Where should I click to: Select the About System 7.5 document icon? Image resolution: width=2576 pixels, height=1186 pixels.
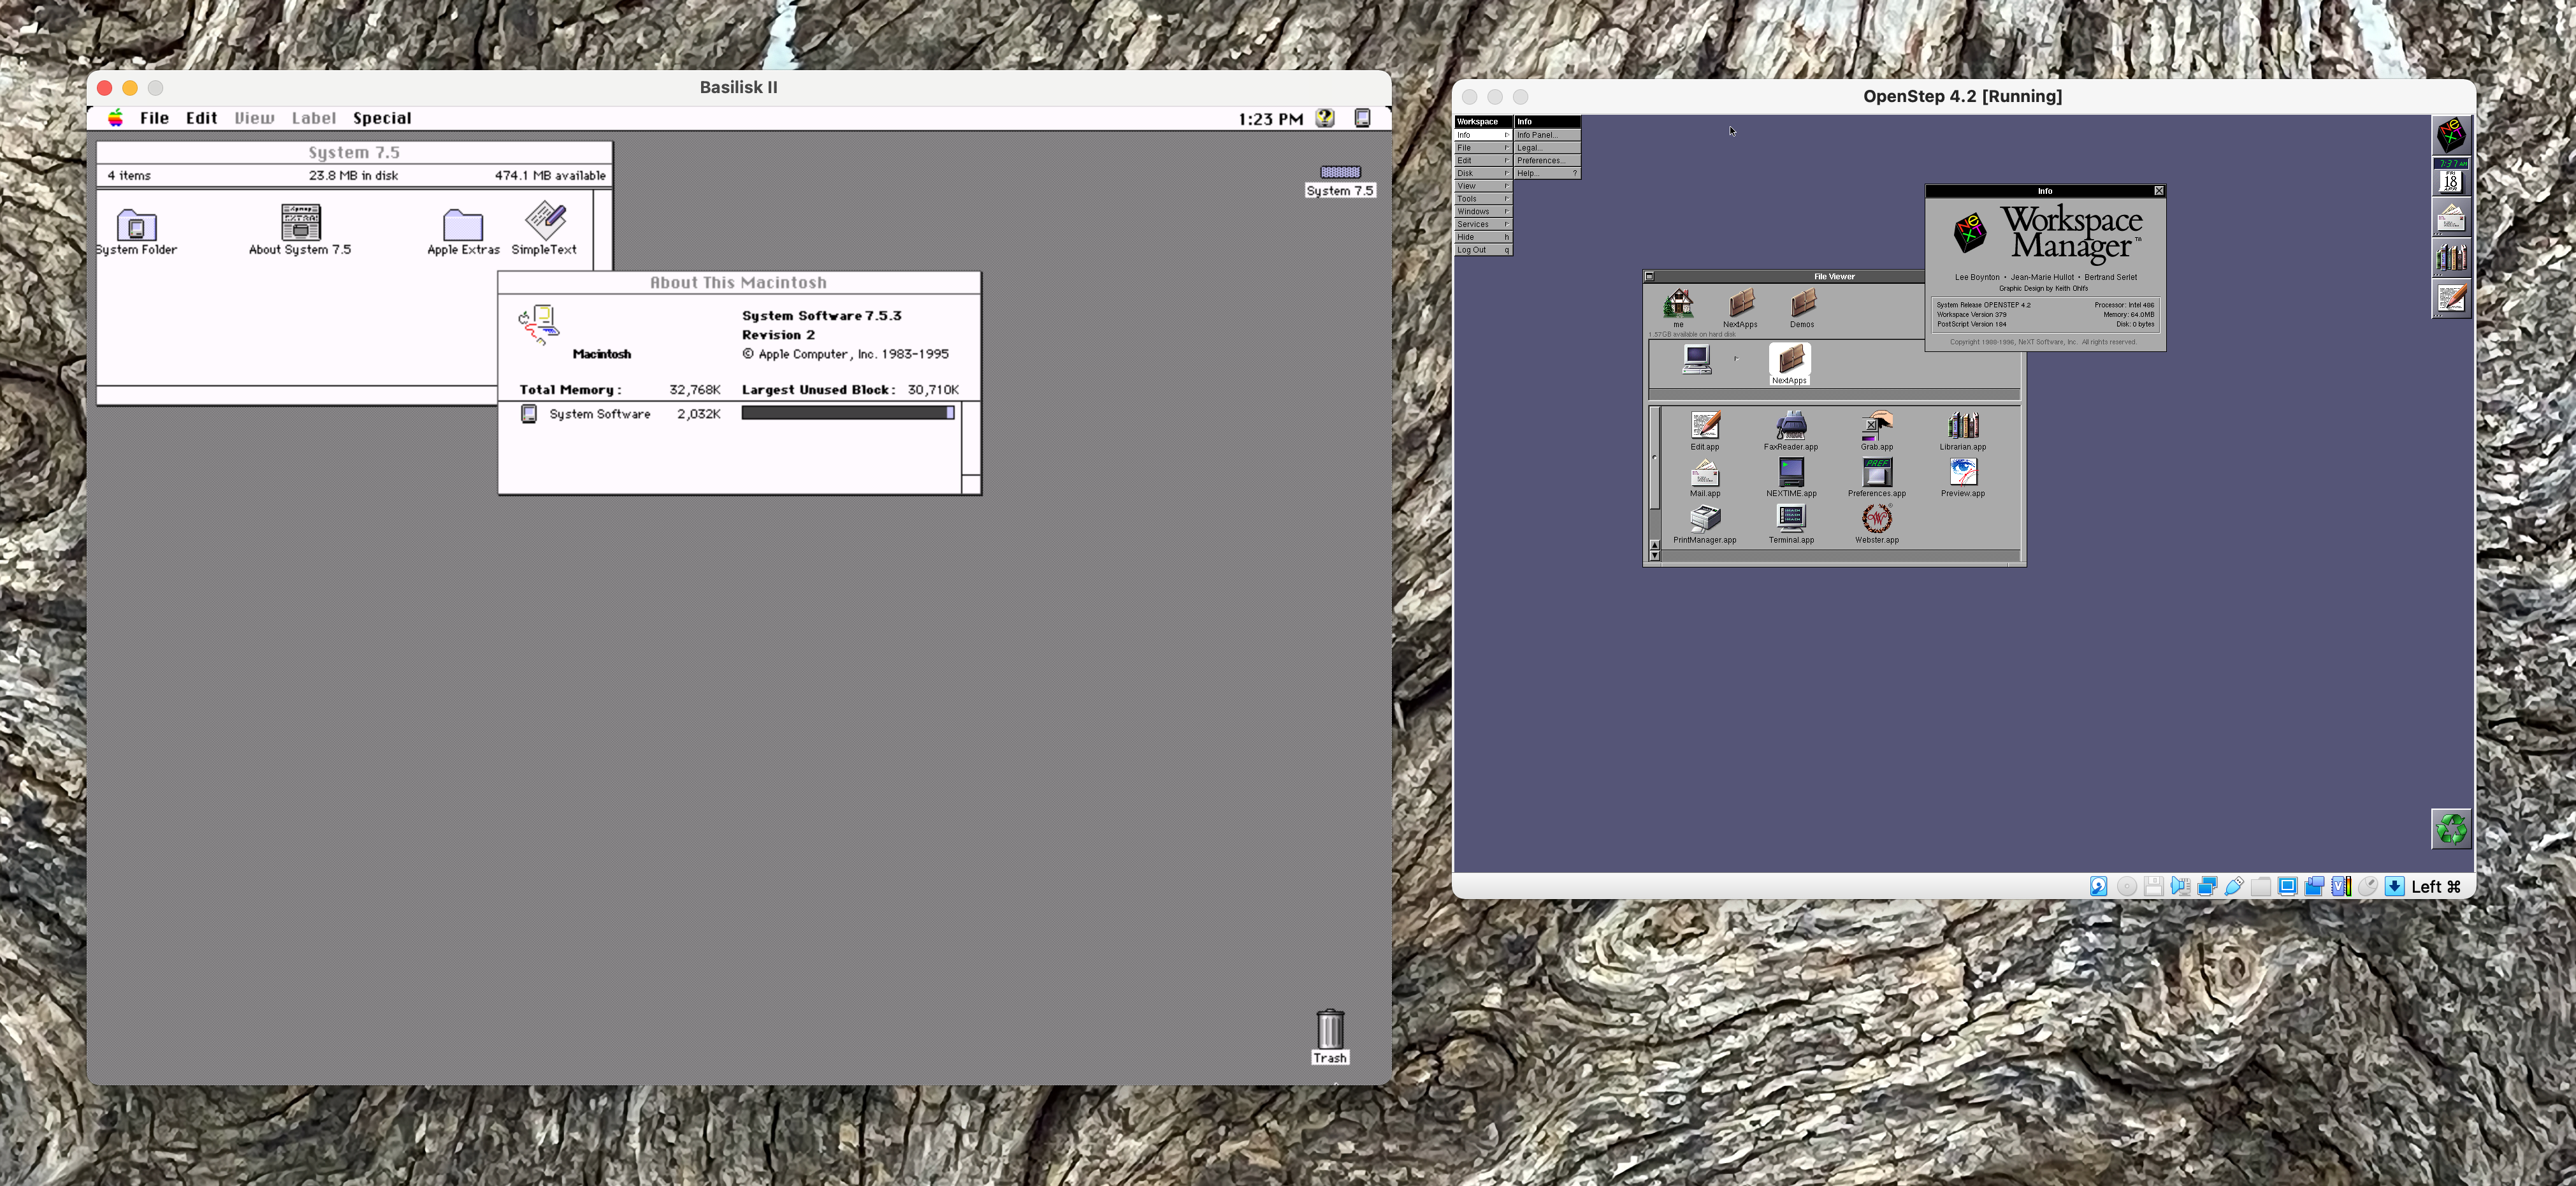point(300,222)
